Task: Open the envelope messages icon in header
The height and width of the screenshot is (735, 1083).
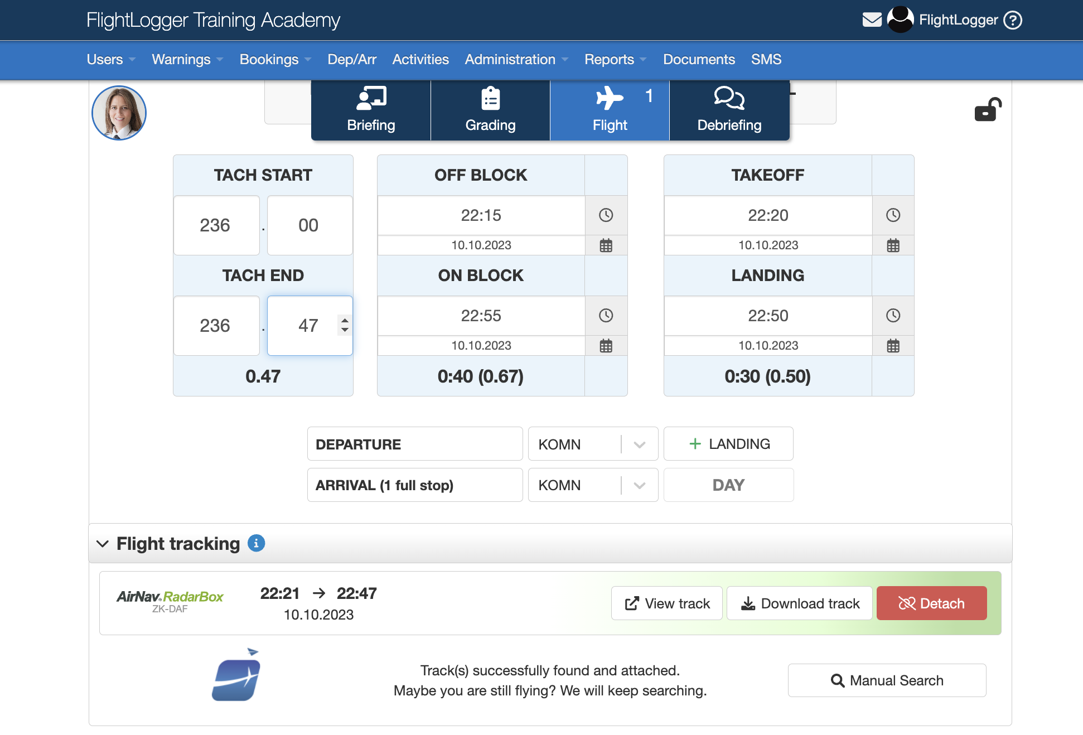Action: click(872, 20)
